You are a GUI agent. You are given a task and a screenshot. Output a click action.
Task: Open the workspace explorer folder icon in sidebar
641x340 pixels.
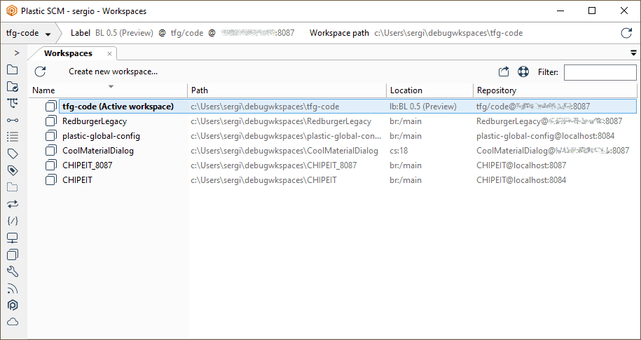(13, 70)
